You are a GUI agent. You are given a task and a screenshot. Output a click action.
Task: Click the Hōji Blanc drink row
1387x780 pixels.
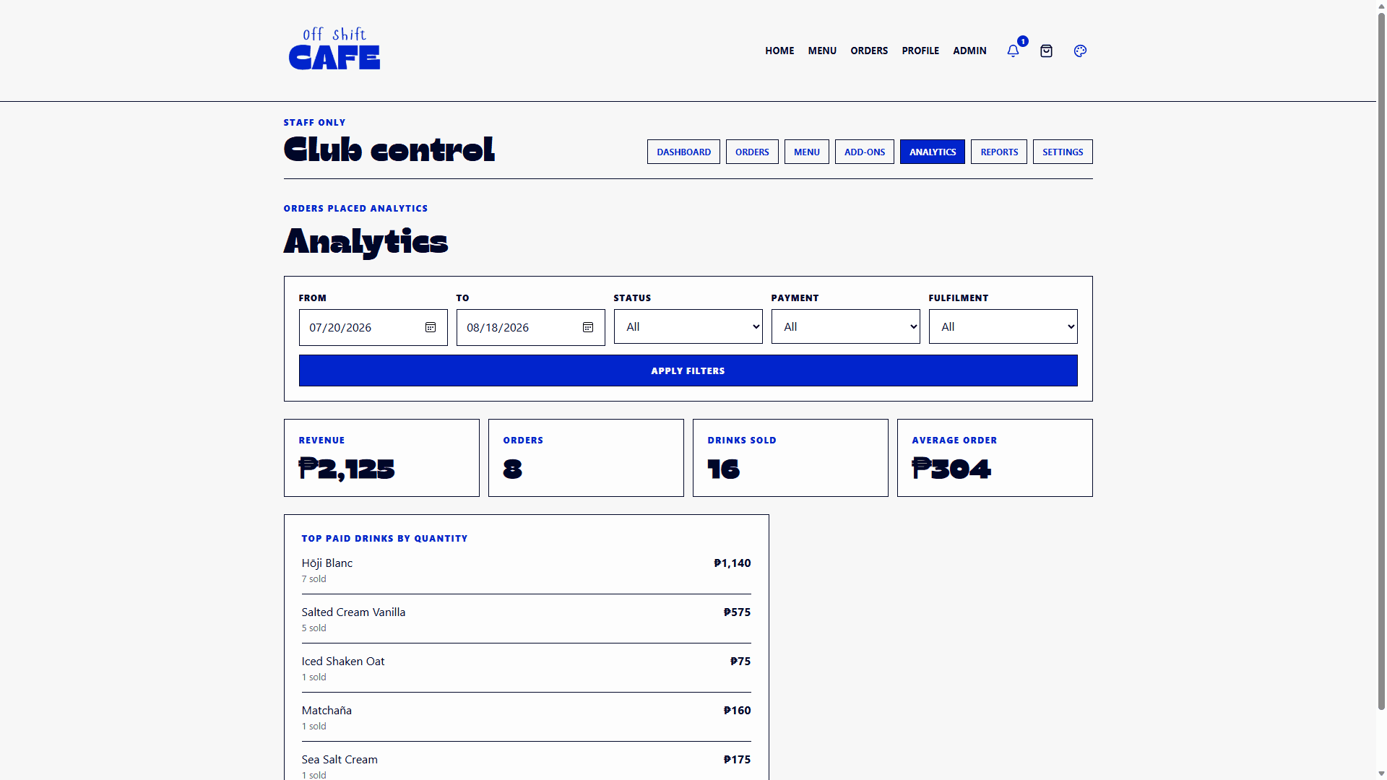tap(526, 571)
